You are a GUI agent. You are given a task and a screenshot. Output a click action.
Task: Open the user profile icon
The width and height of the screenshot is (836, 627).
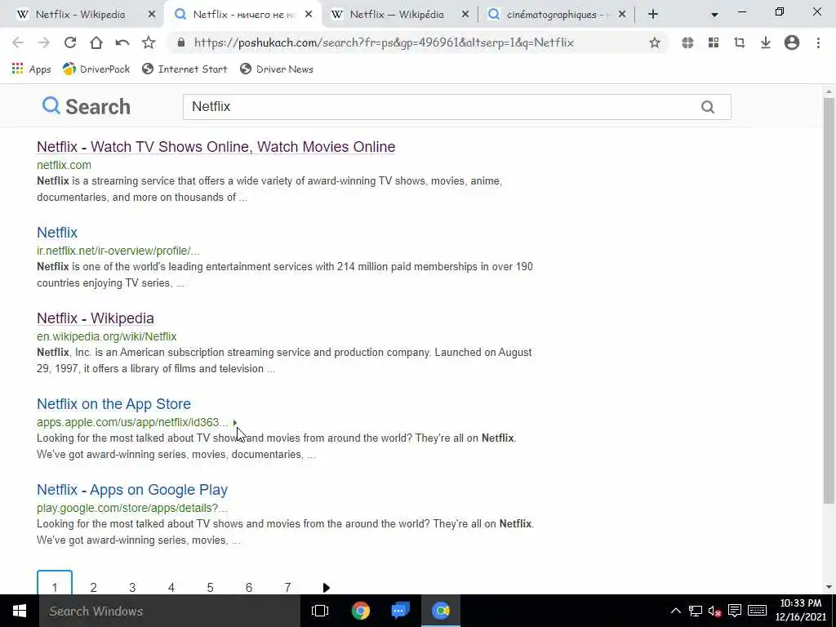[792, 42]
